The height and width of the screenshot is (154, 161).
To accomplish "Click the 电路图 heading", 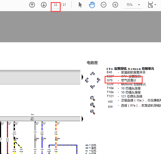I will pos(92,63).
